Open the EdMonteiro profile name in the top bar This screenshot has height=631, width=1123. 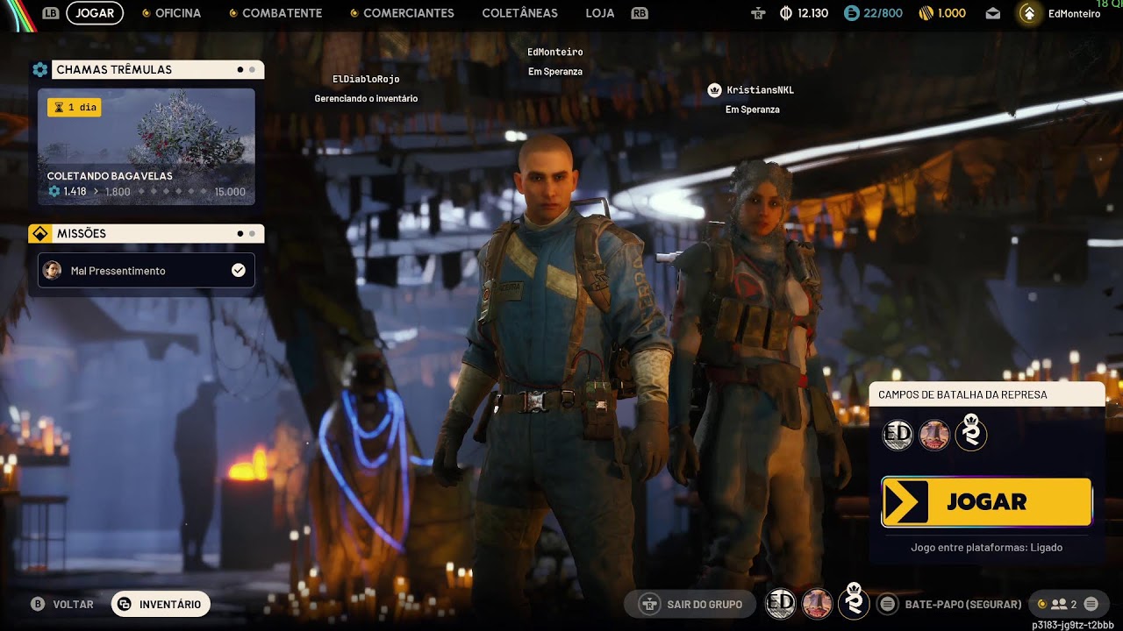click(1074, 13)
